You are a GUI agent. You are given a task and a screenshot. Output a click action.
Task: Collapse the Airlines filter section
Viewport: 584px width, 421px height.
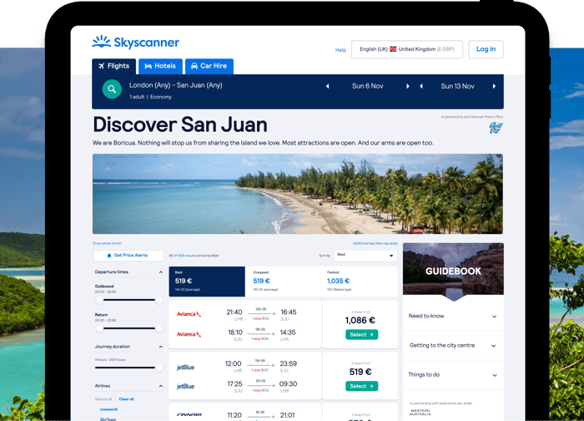coord(160,386)
